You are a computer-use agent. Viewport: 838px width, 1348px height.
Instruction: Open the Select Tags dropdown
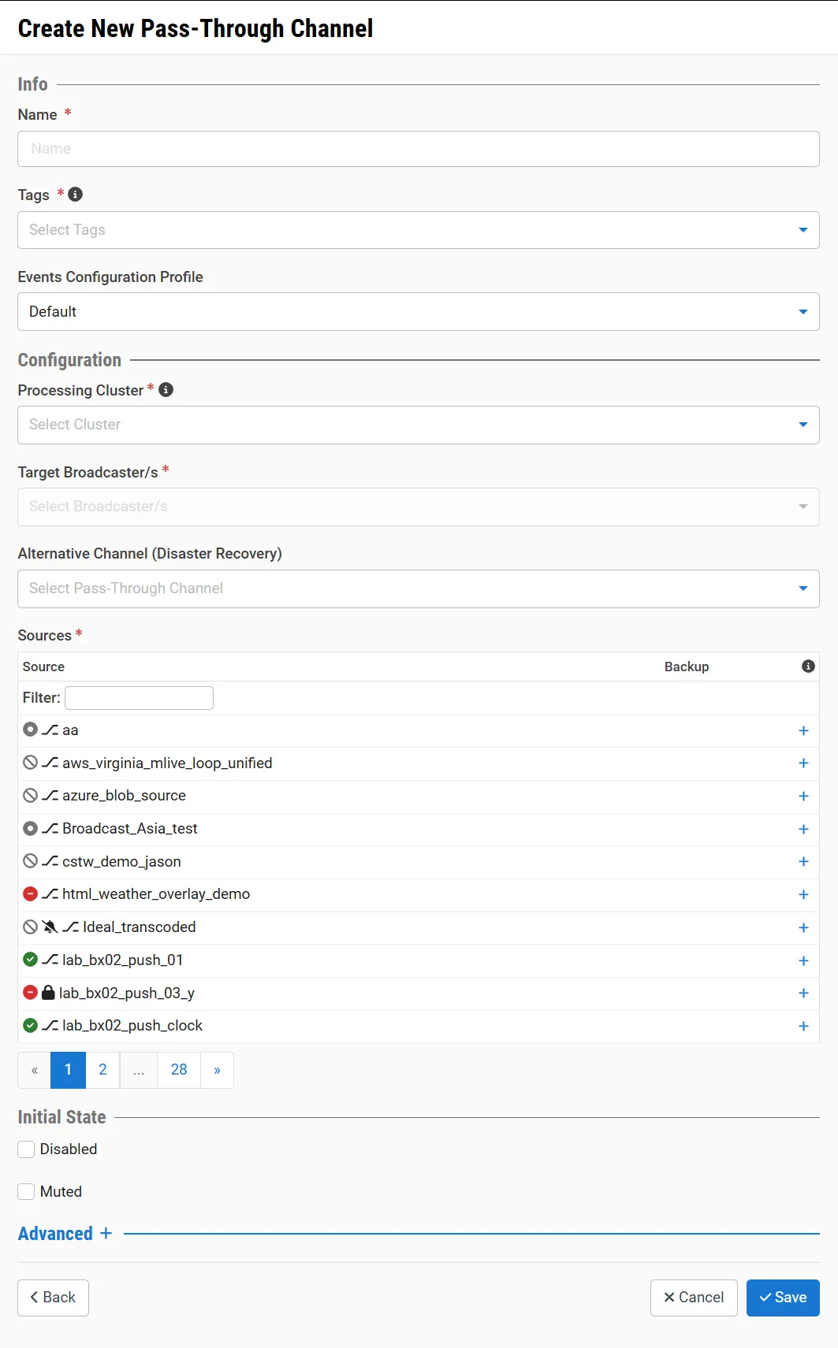(x=419, y=230)
